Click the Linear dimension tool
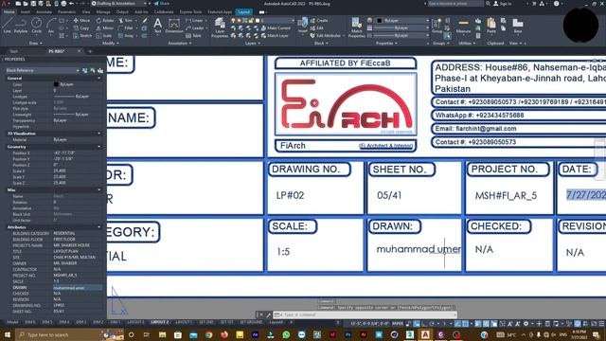This screenshot has width=606, height=341. tap(194, 21)
